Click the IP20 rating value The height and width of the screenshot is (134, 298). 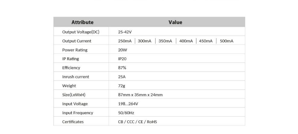(122, 59)
